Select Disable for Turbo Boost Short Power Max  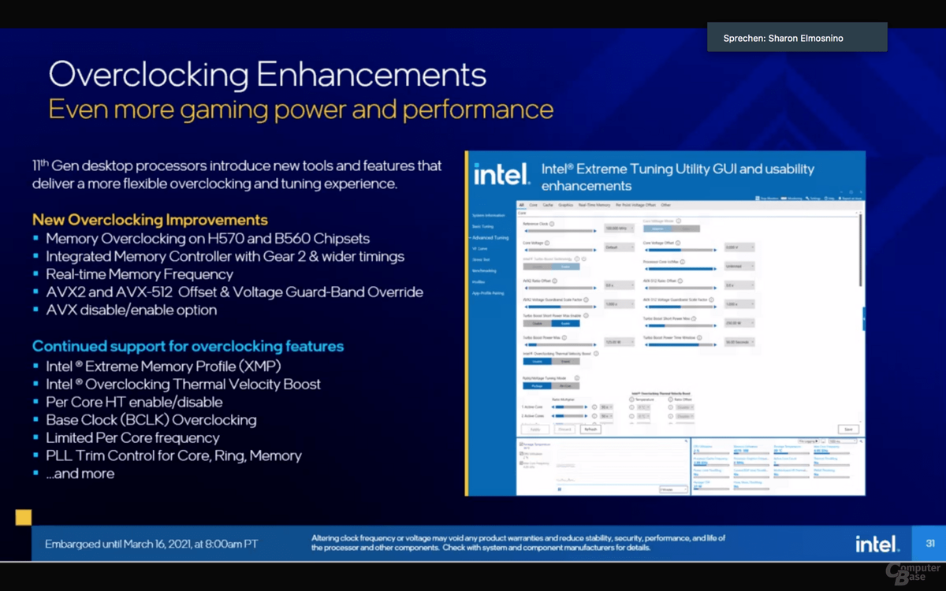537,323
